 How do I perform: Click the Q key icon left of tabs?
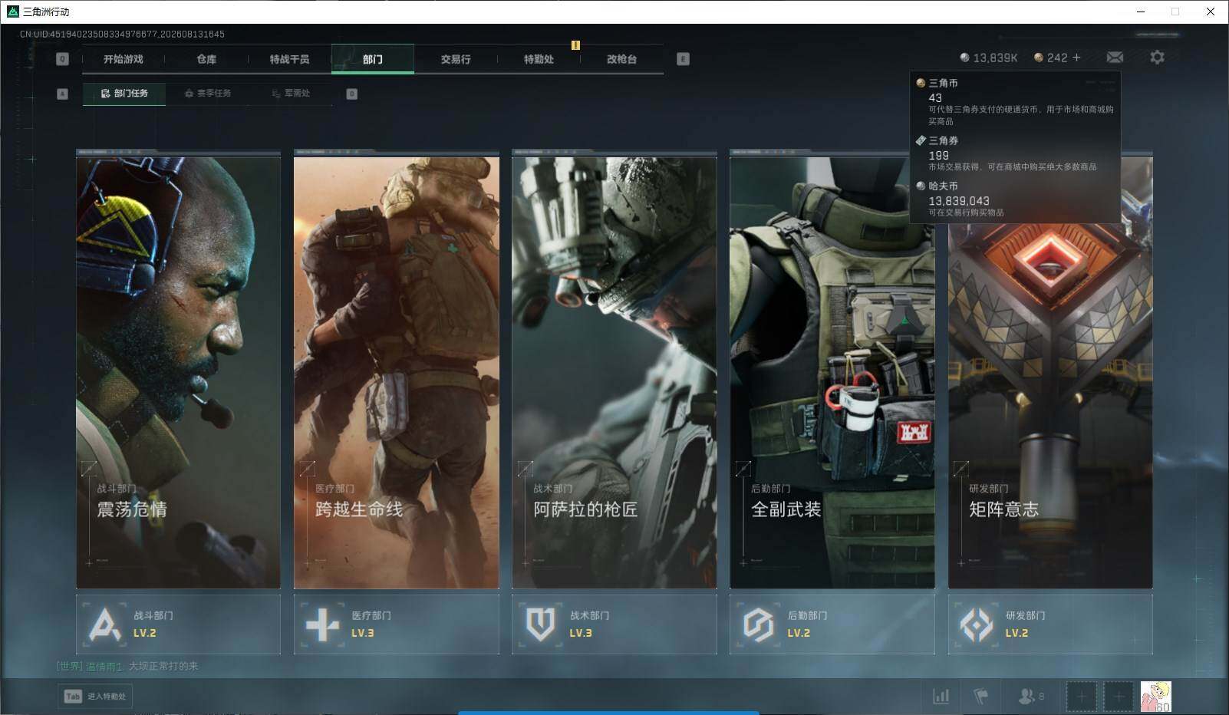[x=63, y=59]
